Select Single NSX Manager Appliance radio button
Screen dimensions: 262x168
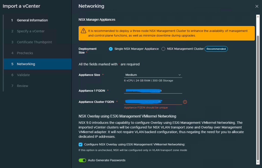[x=111, y=49]
